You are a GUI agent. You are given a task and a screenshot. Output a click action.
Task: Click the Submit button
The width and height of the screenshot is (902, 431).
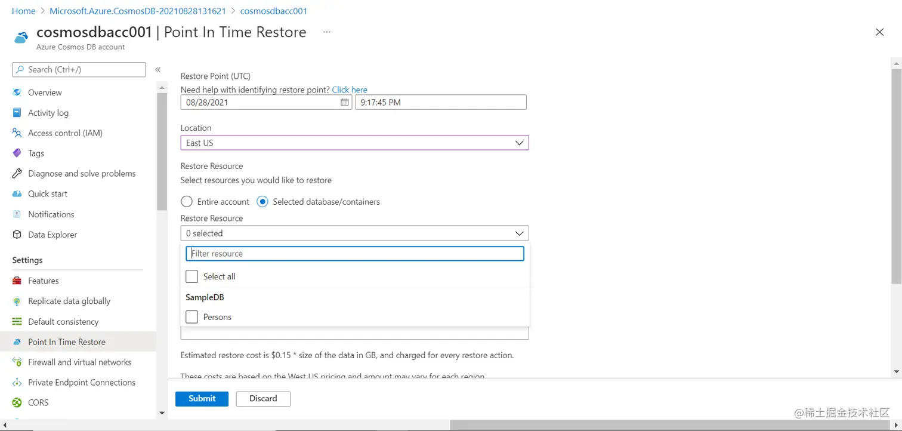pyautogui.click(x=202, y=399)
